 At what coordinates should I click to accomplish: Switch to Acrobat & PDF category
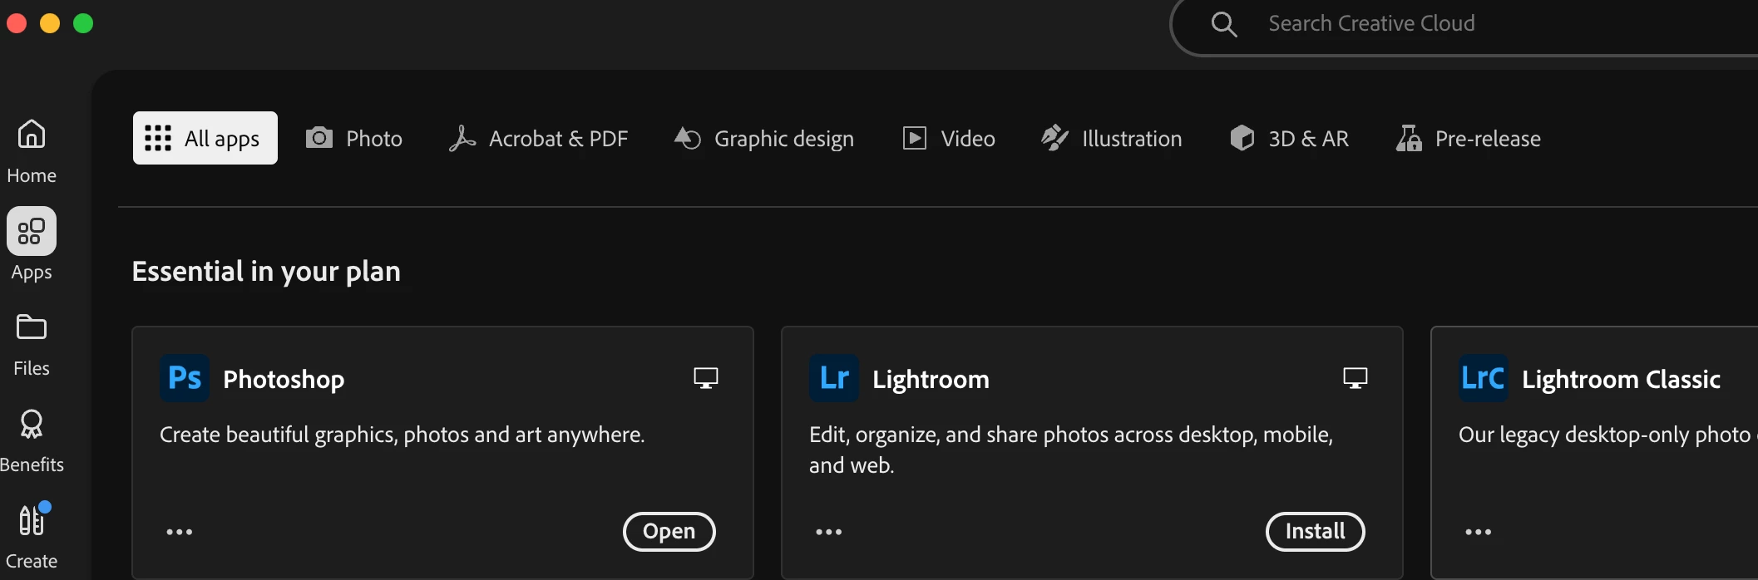pyautogui.click(x=538, y=138)
